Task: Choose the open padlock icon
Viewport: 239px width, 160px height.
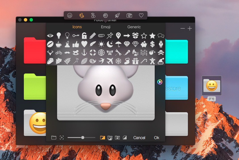Action: pos(84,36)
